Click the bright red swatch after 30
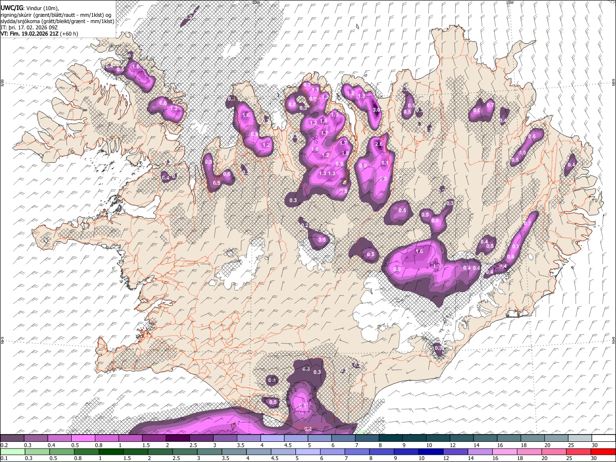 pos(603,451)
